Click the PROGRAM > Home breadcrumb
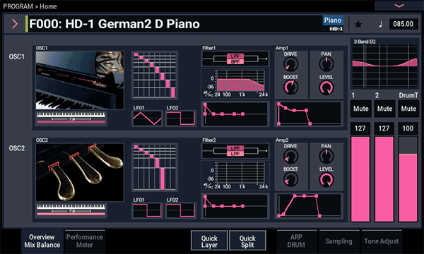 point(30,6)
